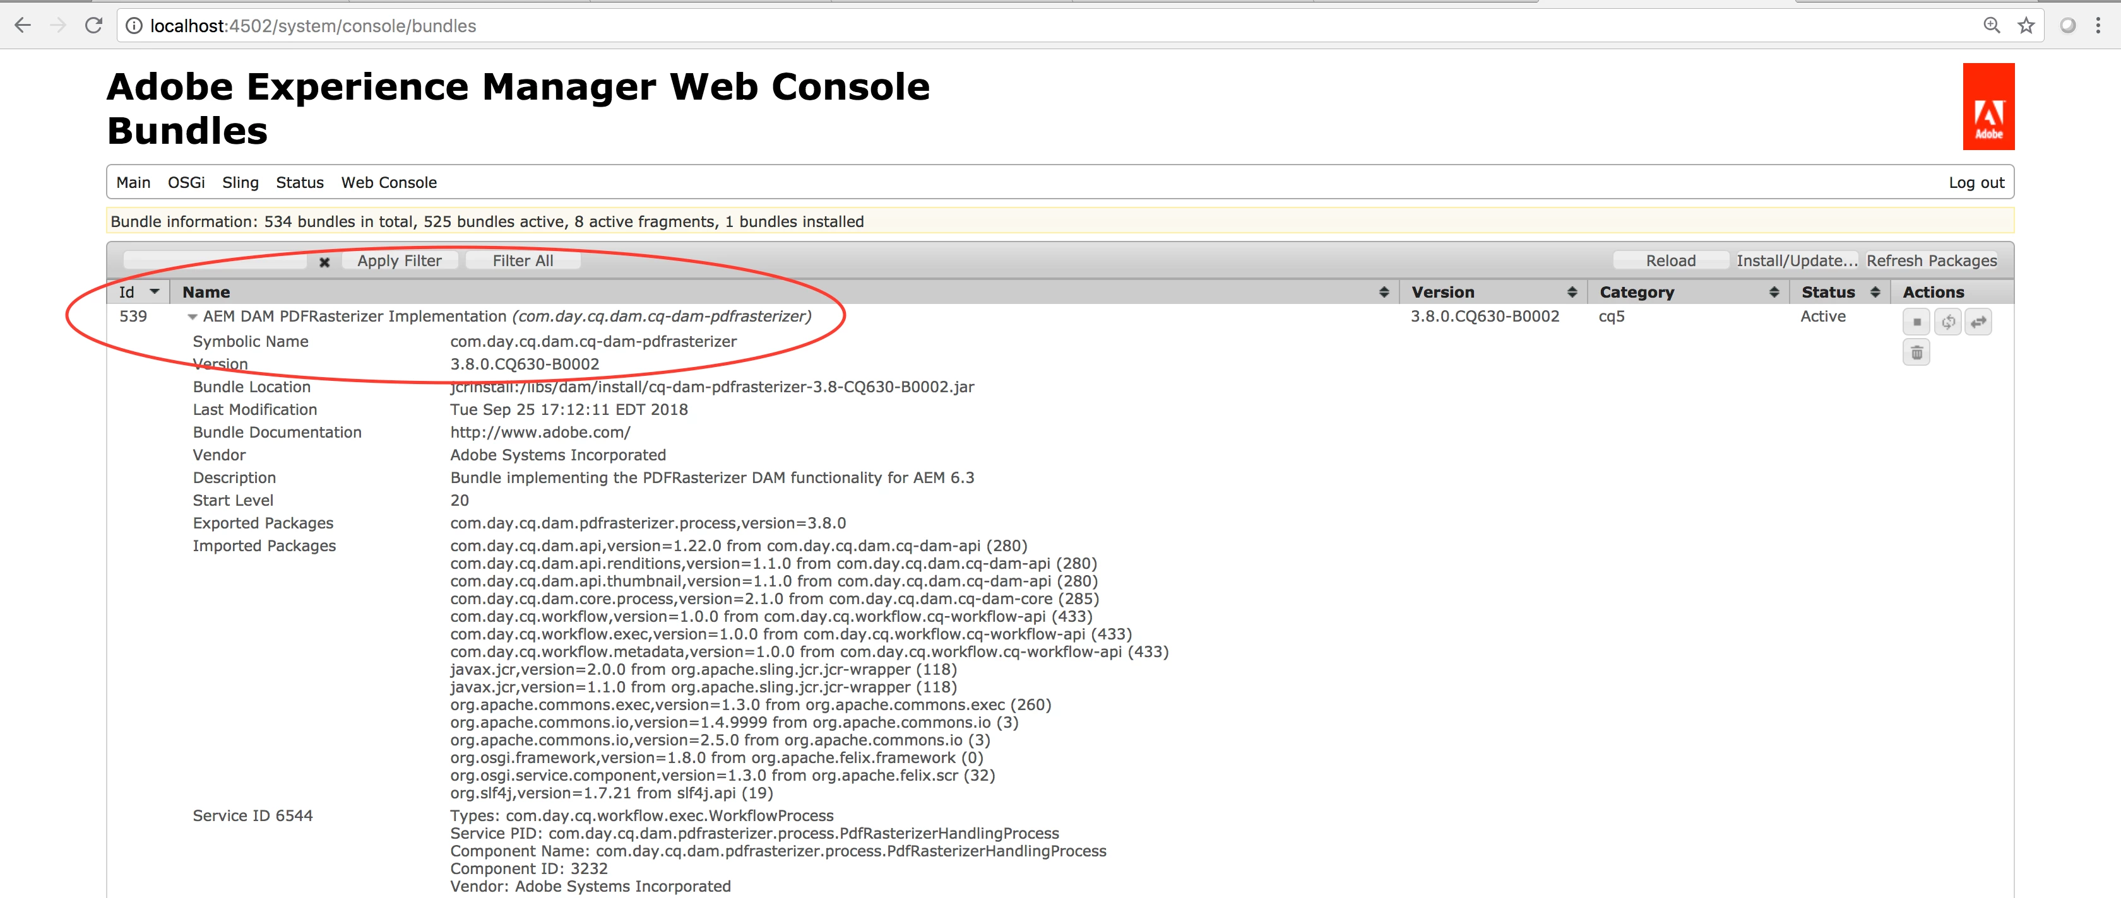Refresh package imports for bundle 539
This screenshot has height=898, width=2121.
tap(1947, 322)
